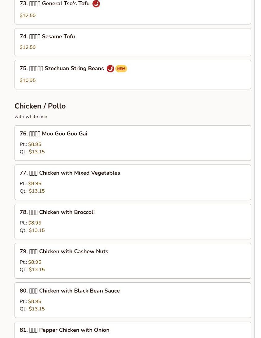Viewport: 261px width, 338px height.
Task: Select the Sesame Tofu menu item
Action: [133, 42]
